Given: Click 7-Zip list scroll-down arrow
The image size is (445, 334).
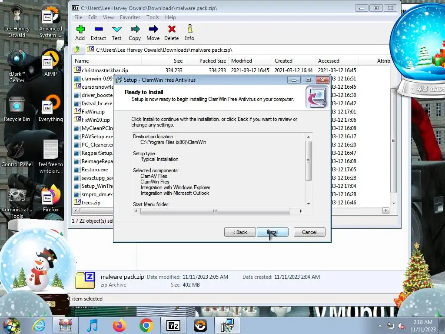Looking at the screenshot, I should click(393, 204).
